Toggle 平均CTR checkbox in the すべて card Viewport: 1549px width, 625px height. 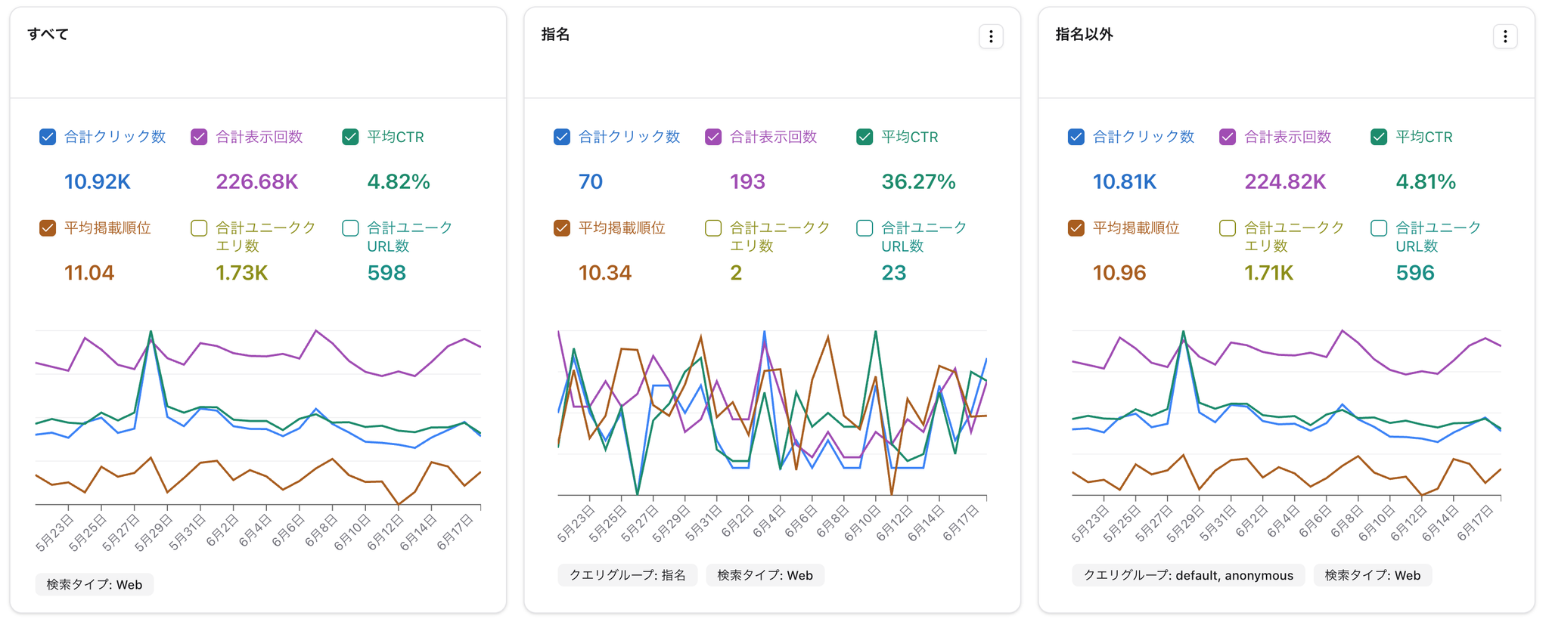pyautogui.click(x=350, y=137)
